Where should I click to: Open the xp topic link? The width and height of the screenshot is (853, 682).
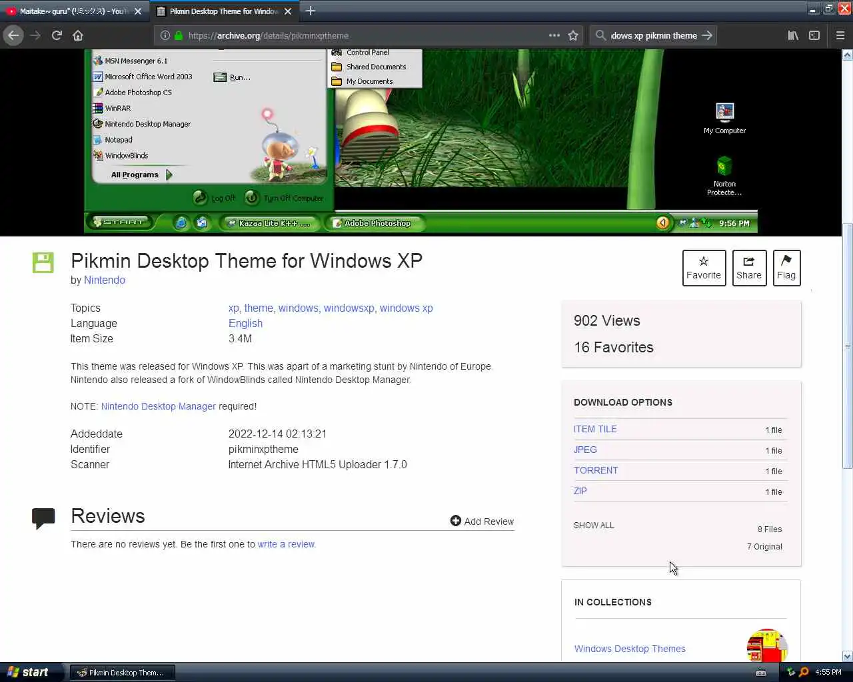point(233,308)
